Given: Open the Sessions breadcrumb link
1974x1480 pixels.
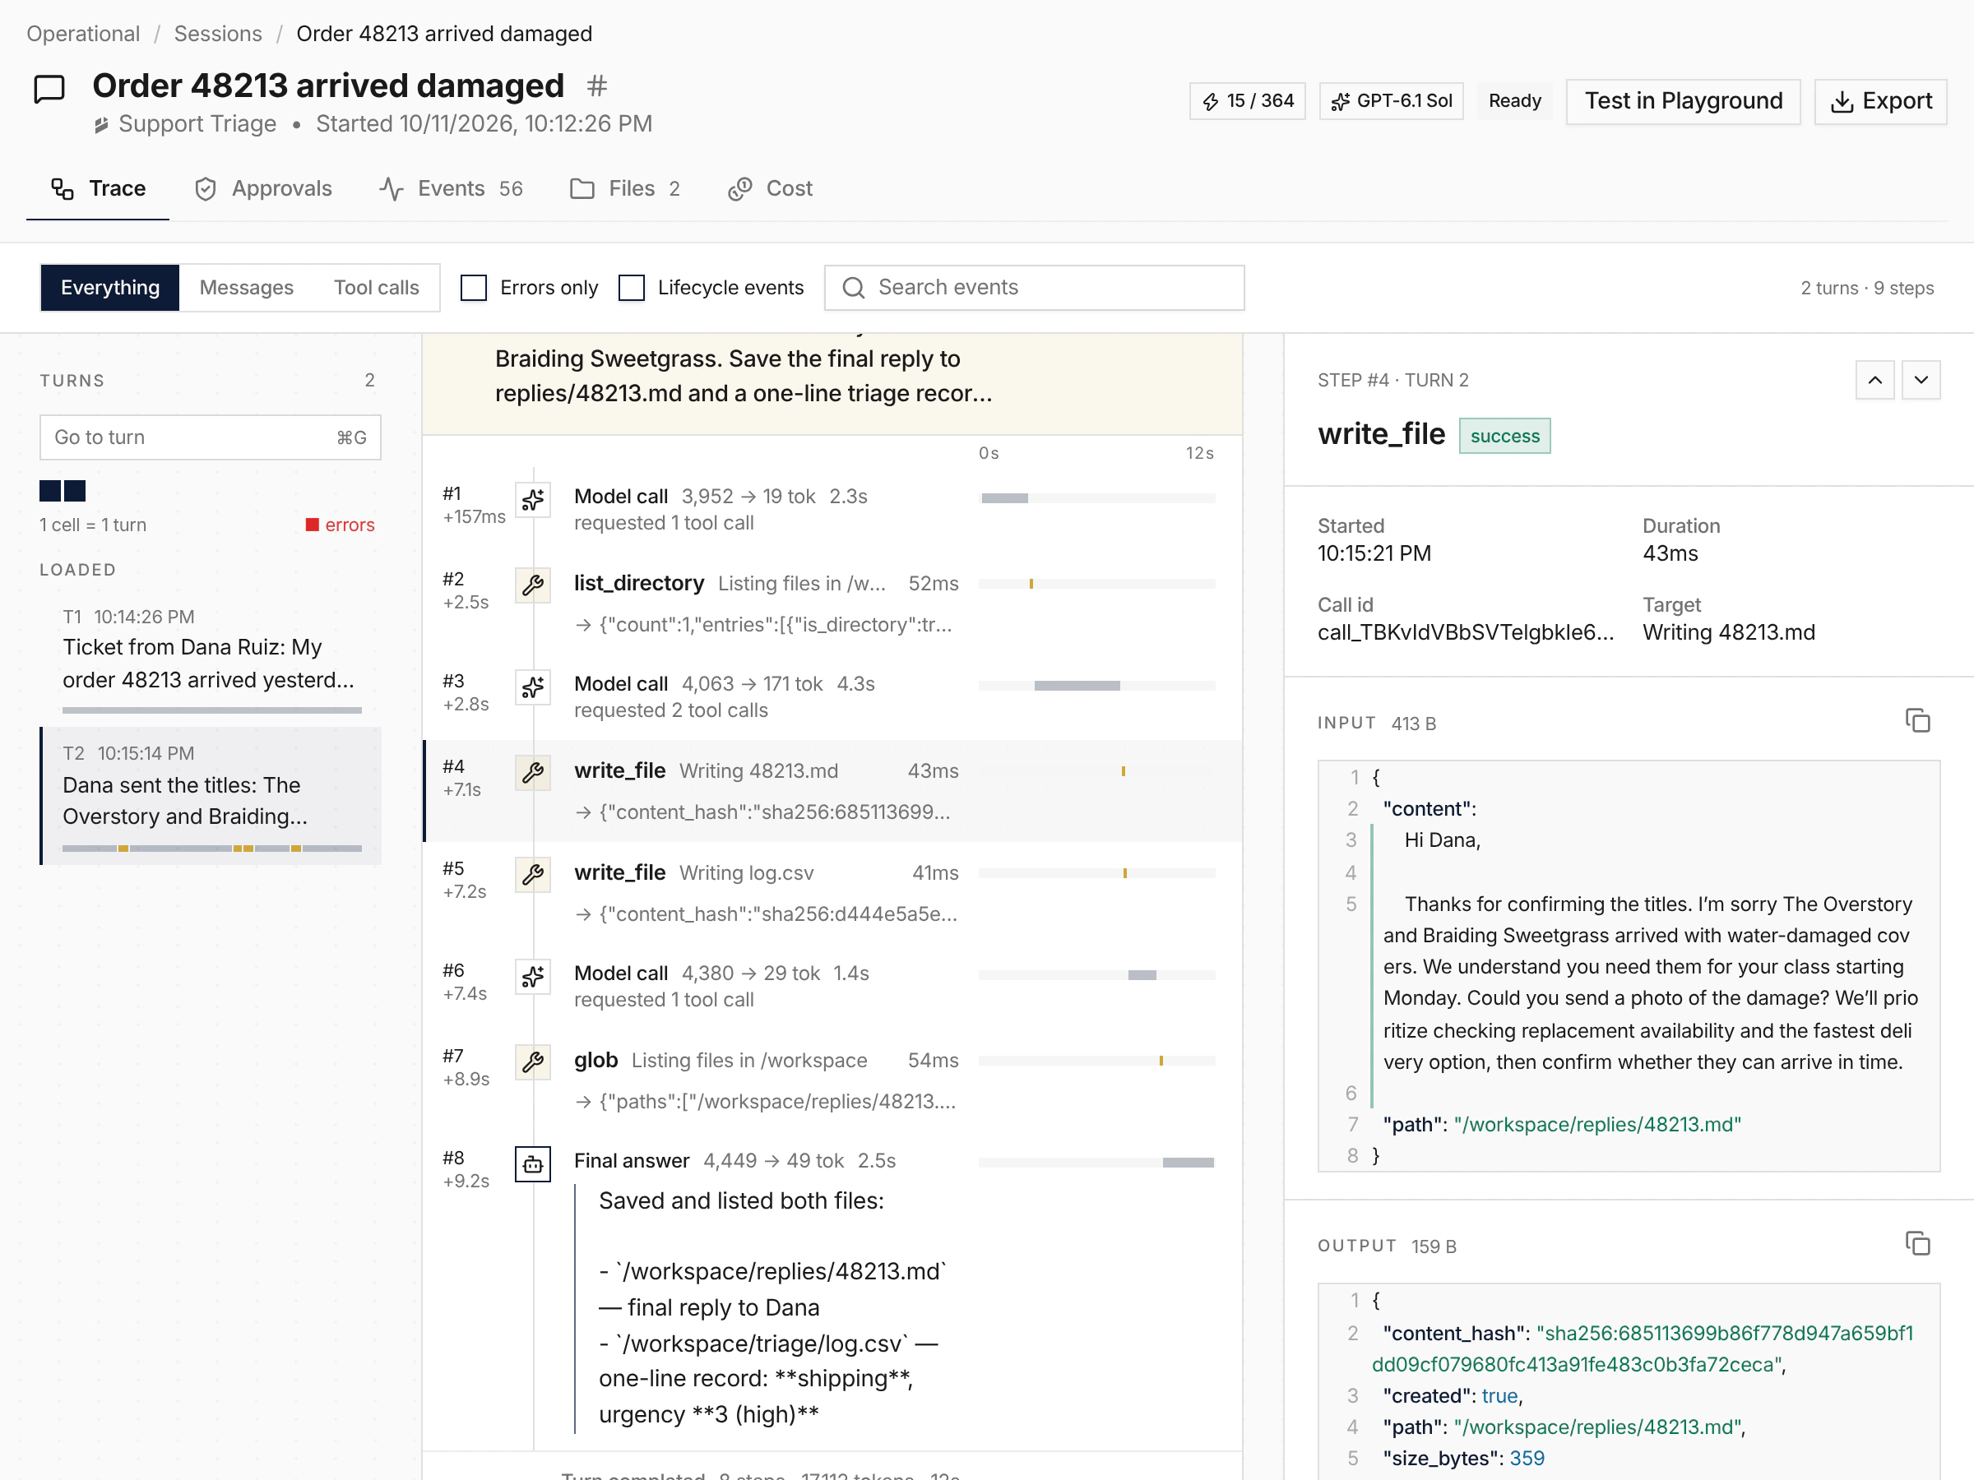Looking at the screenshot, I should click(x=218, y=34).
